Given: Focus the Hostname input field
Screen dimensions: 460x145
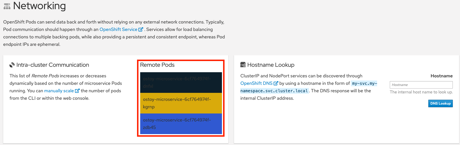Looking at the screenshot, I should 421,85.
